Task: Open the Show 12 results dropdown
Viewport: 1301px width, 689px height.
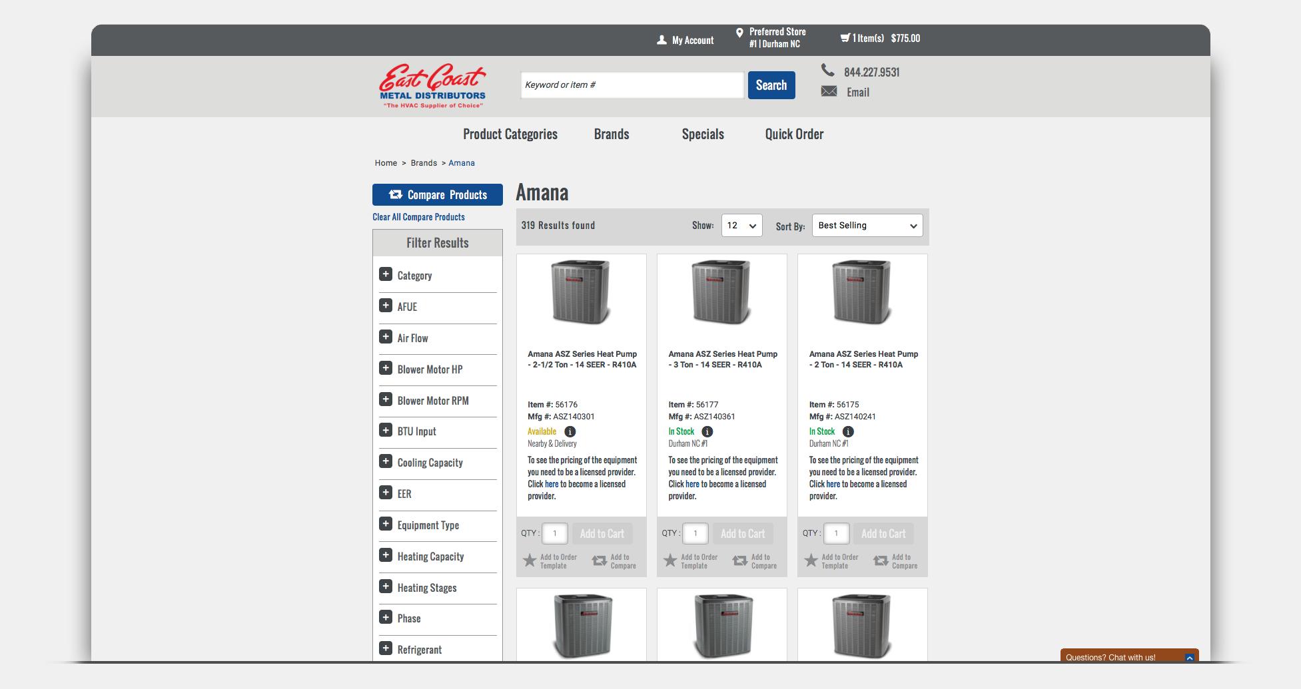Action: pos(741,226)
